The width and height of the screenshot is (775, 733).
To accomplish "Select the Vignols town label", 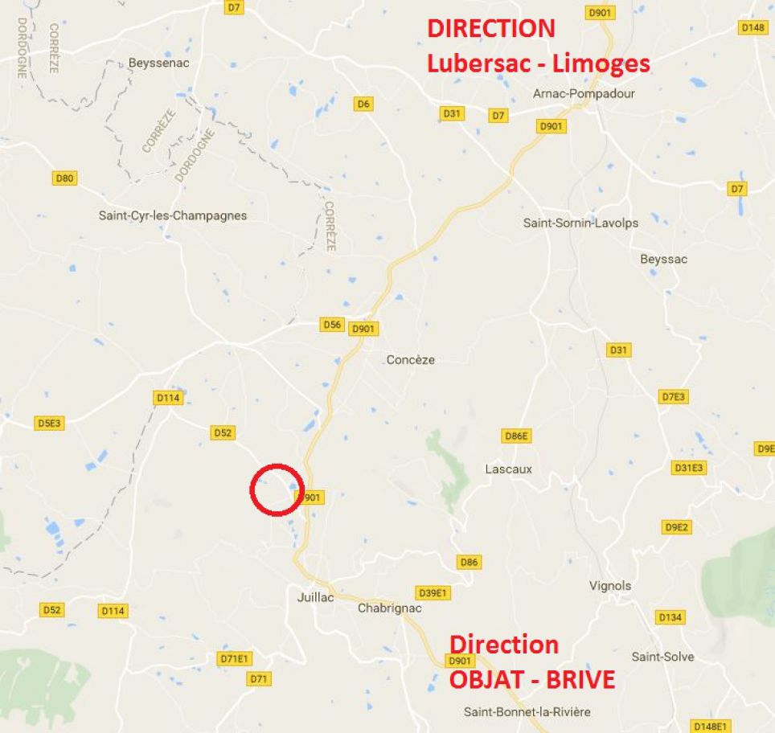I will click(x=610, y=586).
